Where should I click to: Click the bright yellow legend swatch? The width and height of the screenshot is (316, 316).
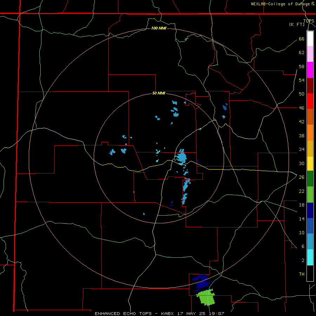point(310,164)
